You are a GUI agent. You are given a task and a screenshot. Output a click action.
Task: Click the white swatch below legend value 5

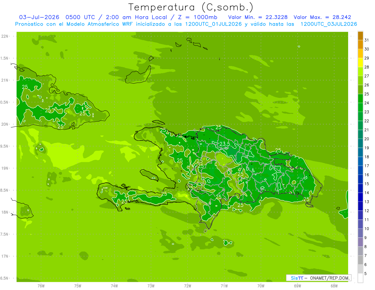pyautogui.click(x=360, y=278)
